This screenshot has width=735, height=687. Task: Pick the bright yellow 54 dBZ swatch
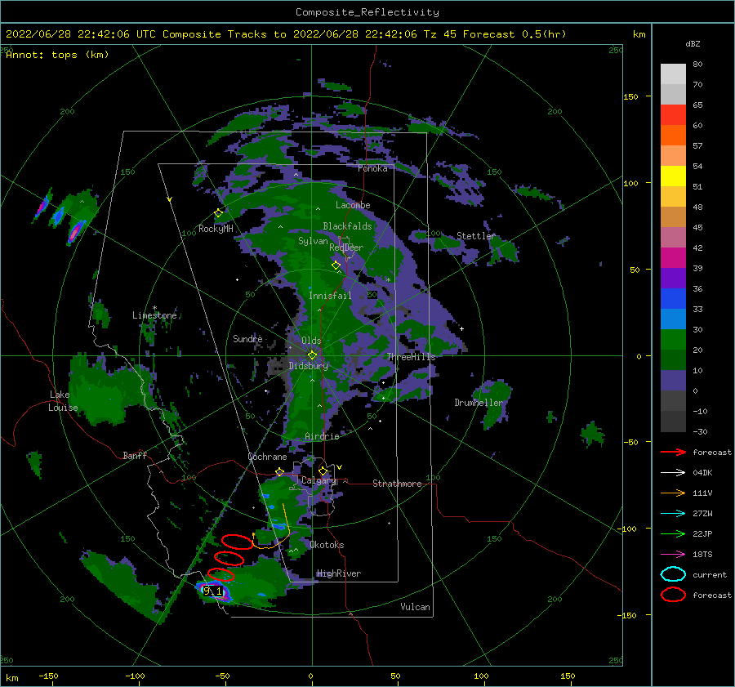[x=673, y=176]
